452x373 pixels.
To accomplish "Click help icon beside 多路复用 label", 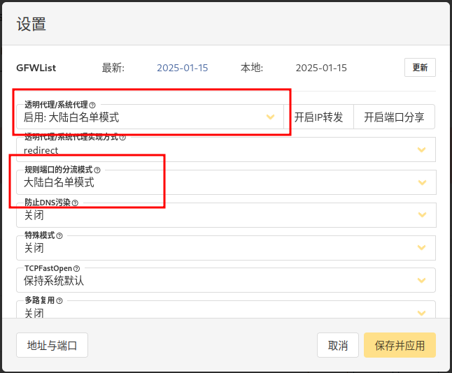I will (59, 301).
